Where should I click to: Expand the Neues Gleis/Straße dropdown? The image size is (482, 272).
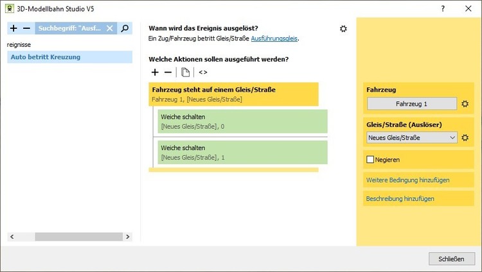(452, 137)
